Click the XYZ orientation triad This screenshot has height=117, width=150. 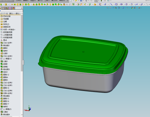click(x=28, y=108)
